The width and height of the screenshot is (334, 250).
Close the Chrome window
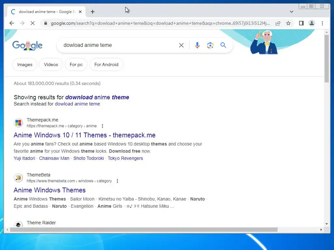point(322,7)
